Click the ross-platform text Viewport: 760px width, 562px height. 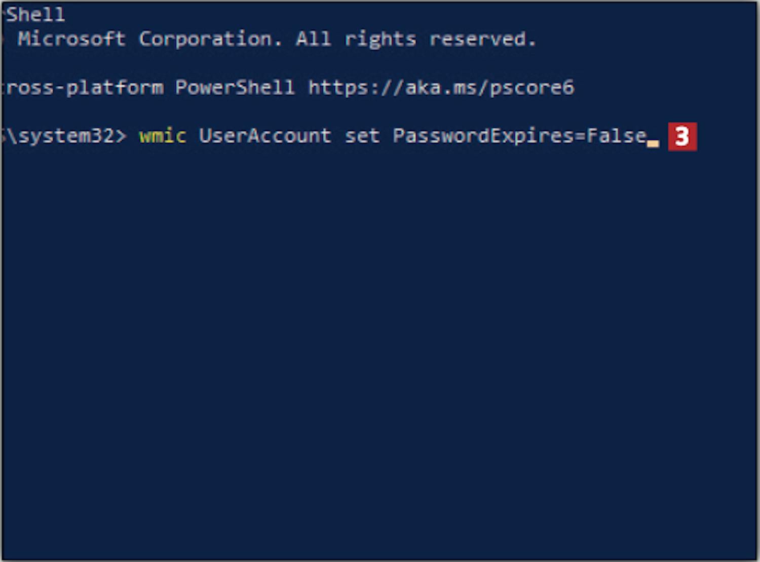tap(84, 88)
